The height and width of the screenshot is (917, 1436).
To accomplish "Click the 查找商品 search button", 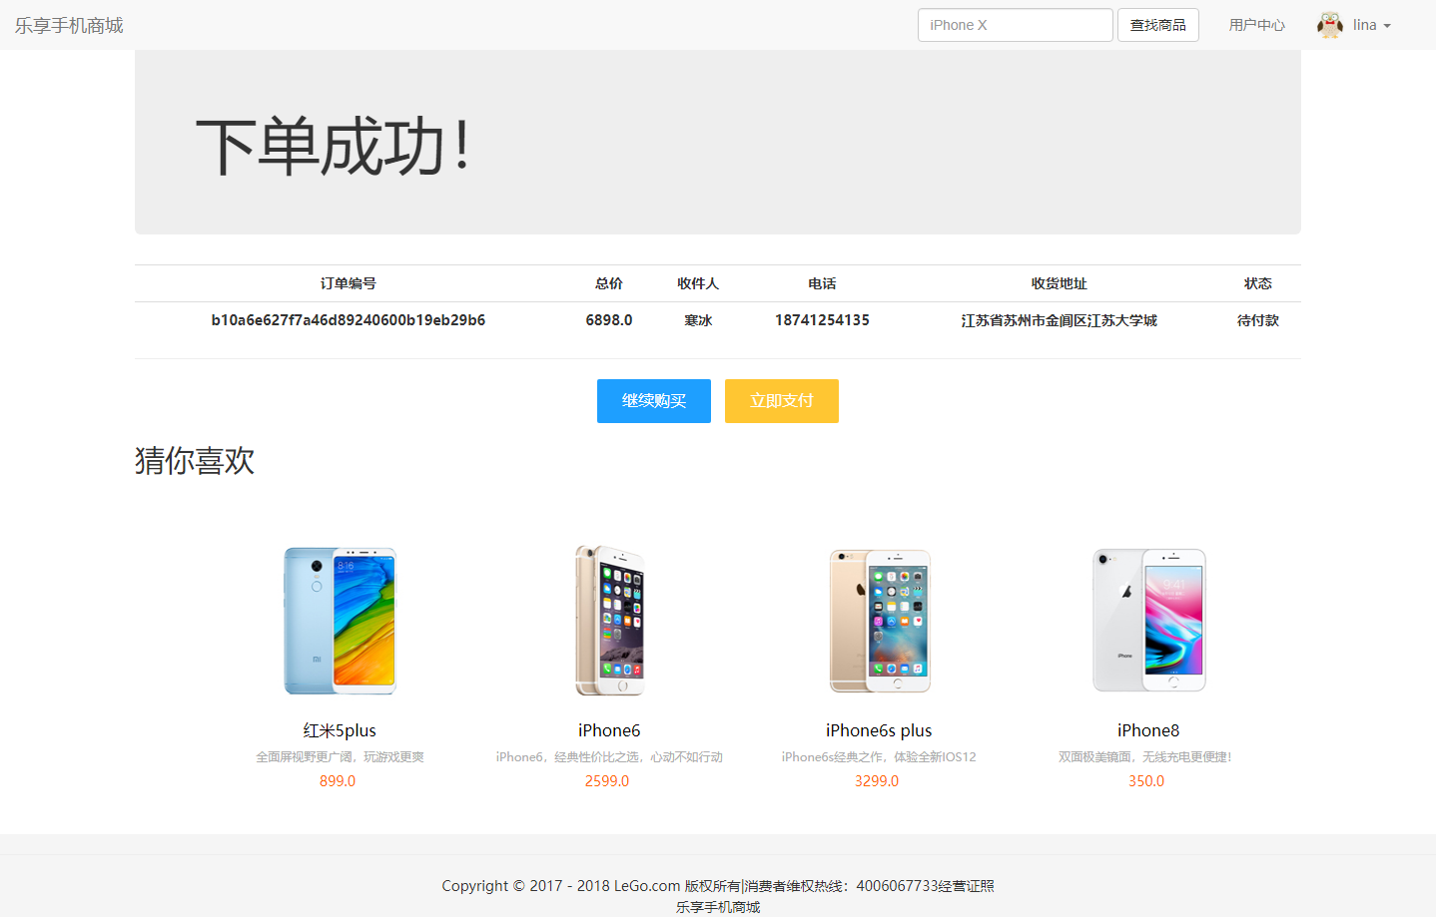I will pyautogui.click(x=1158, y=25).
